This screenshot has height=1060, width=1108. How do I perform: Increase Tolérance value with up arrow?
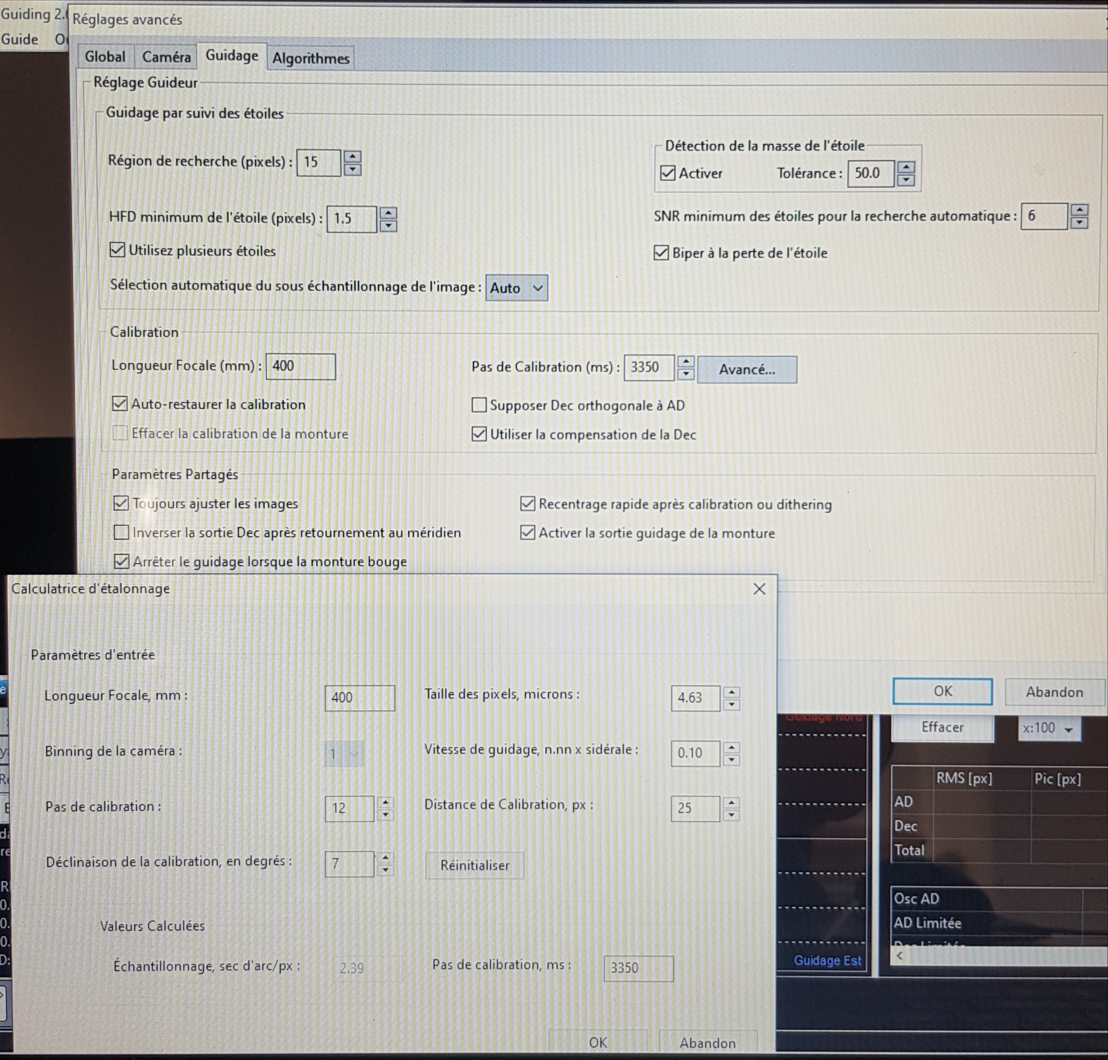906,168
